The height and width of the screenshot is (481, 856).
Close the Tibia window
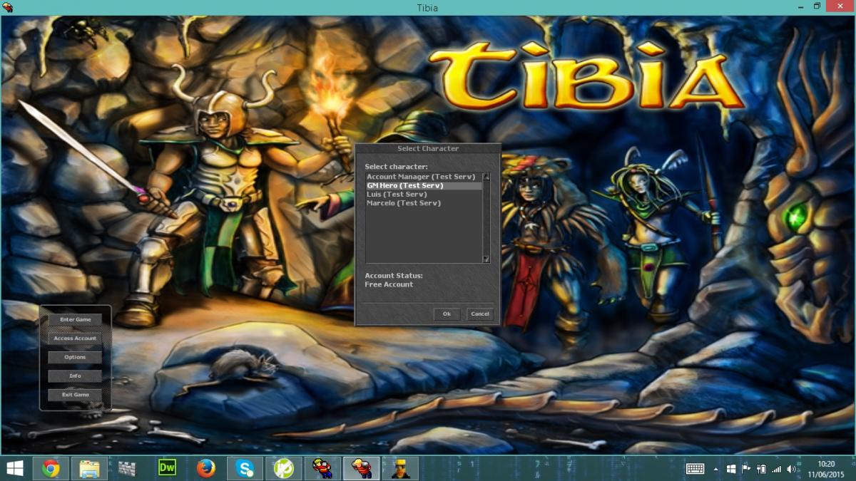point(840,7)
